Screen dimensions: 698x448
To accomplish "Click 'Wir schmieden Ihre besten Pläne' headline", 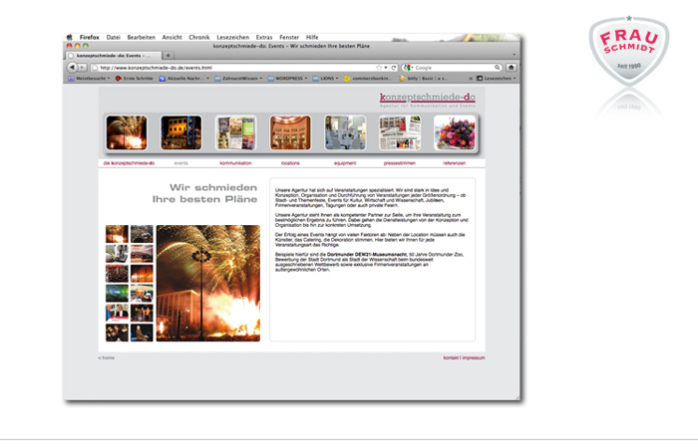I will tap(204, 193).
